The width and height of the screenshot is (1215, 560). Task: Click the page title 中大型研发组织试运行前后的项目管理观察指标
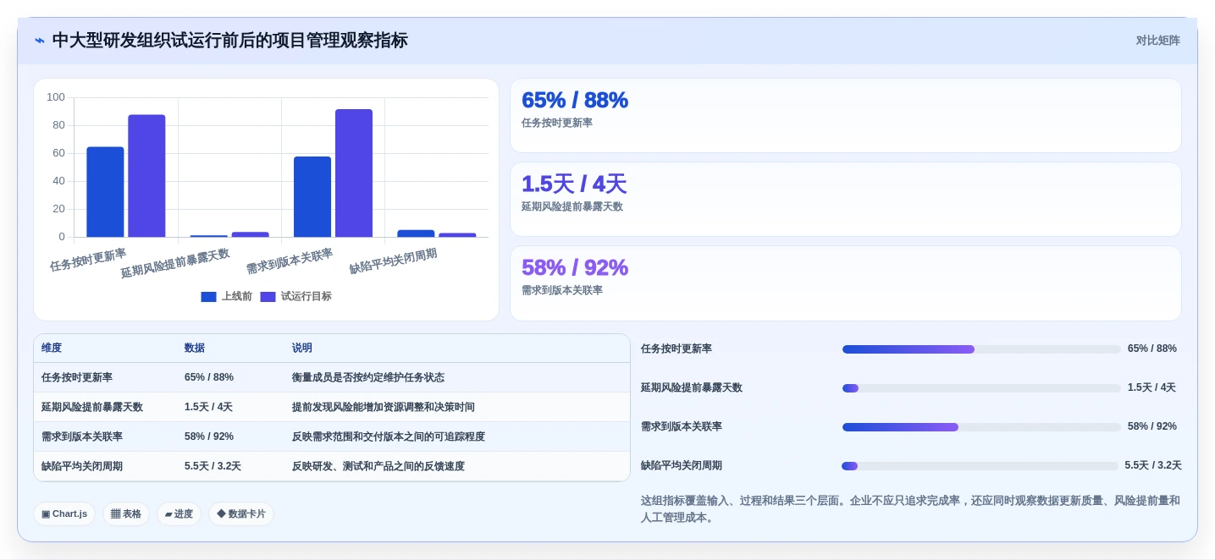click(x=230, y=41)
